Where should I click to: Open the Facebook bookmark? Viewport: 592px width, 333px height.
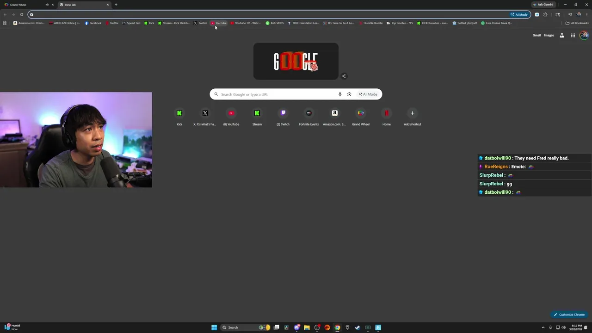[93, 23]
